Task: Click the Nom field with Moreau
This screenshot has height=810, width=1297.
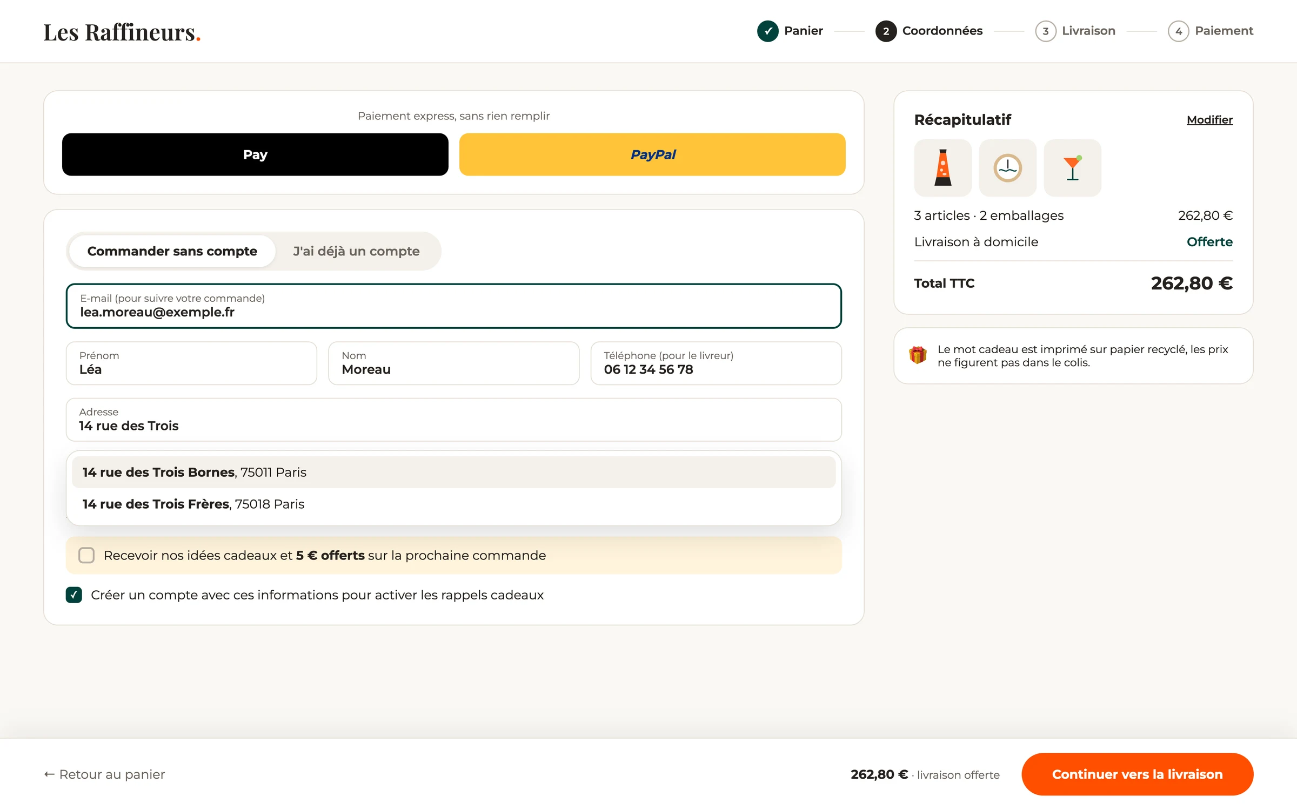Action: 454,363
